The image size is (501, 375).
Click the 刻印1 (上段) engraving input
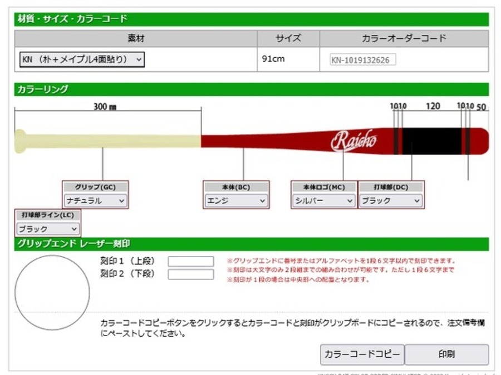click(191, 262)
